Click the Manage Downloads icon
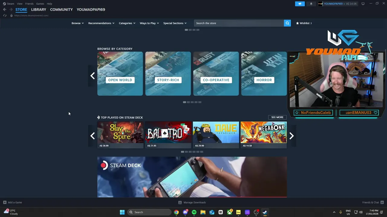The image size is (387, 217). (x=180, y=202)
